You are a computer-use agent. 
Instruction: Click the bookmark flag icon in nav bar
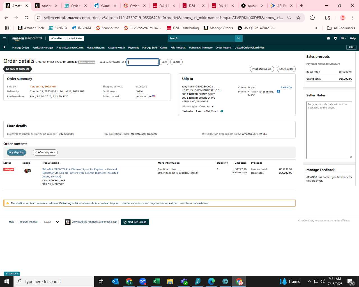pyautogui.click(x=4, y=47)
